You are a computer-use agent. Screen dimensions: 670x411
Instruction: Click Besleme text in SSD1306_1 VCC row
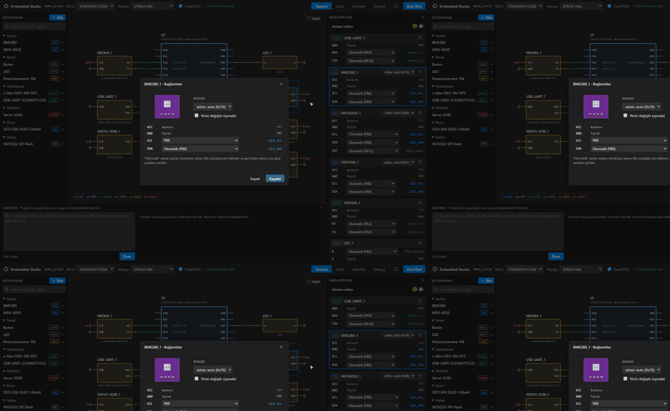[x=352, y=170]
